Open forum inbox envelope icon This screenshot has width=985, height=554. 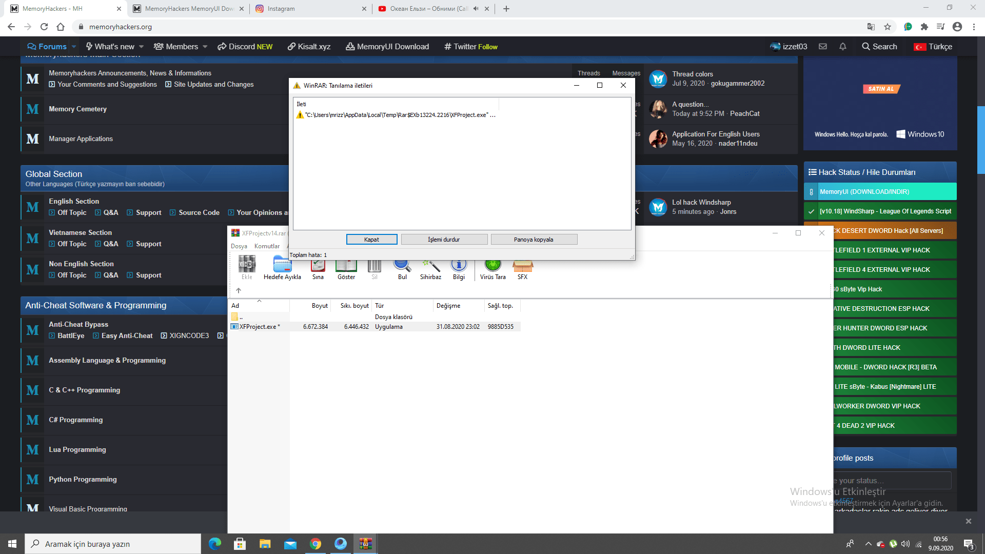[823, 46]
